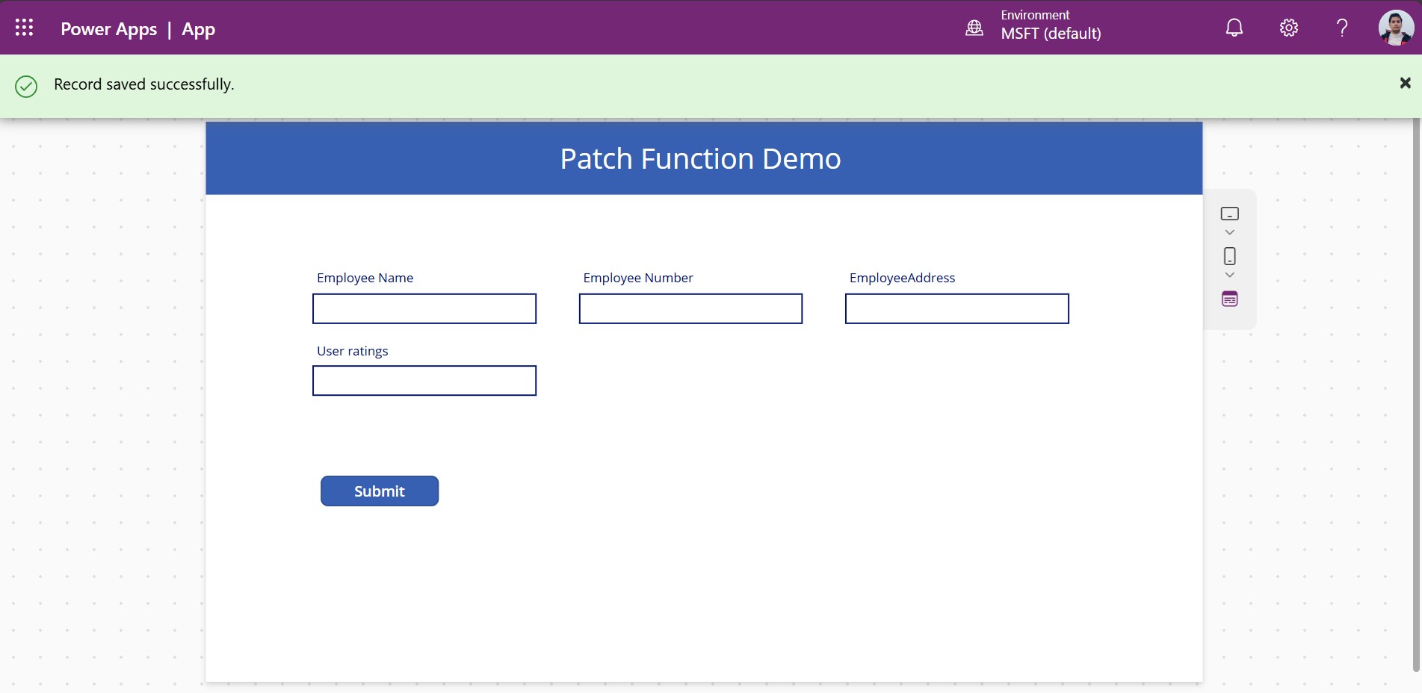Focus the Employee Name field
1422x693 pixels.
pos(424,308)
